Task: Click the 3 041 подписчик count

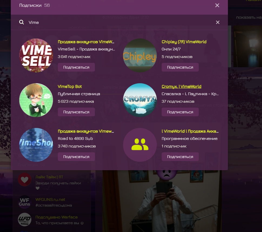Action: [x=74, y=57]
